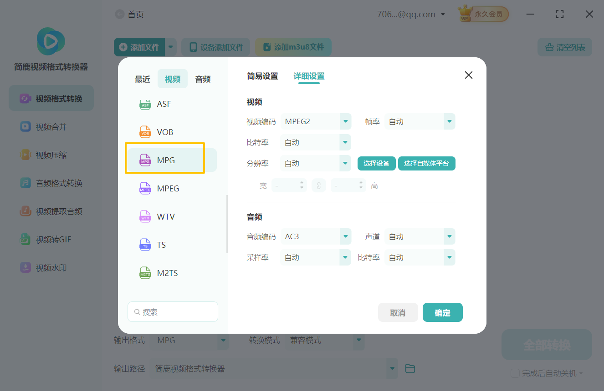Increase width using the 宽 stepper arrow
604x391 pixels.
coord(302,183)
